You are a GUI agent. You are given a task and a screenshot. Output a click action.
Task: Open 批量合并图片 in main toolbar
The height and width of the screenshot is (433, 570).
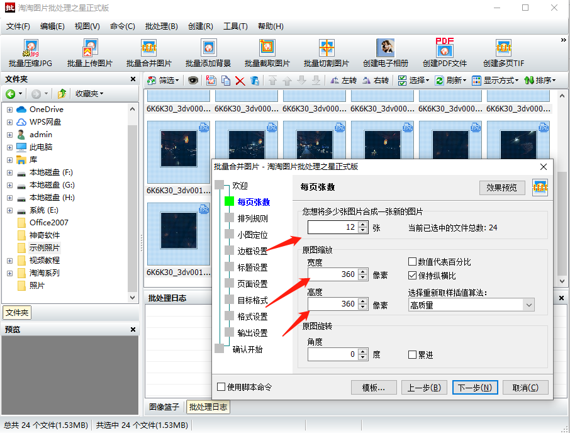(x=148, y=53)
